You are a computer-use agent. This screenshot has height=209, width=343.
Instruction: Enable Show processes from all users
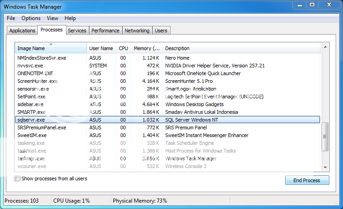tap(17, 178)
